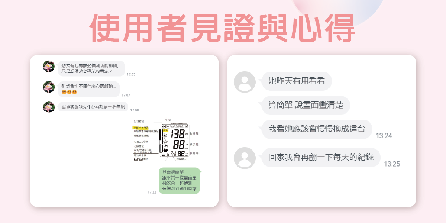The width and height of the screenshot is (446, 223).
Task: Click the M memory icon on the monitor screen
Action: [x=164, y=127]
